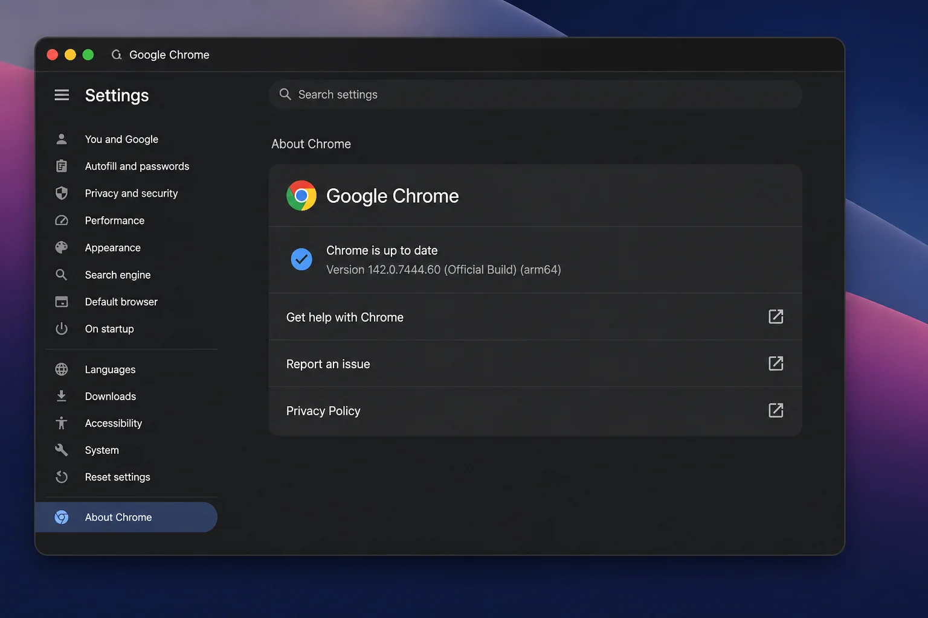Image resolution: width=928 pixels, height=618 pixels.
Task: Click the Google Chrome card heading
Action: pyautogui.click(x=393, y=196)
